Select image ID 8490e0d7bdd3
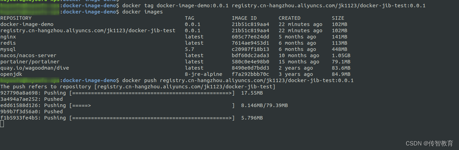 click(251, 68)
